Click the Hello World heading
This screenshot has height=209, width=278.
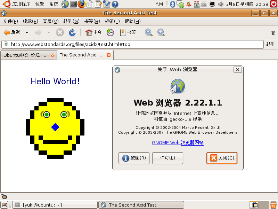pyautogui.click(x=55, y=82)
